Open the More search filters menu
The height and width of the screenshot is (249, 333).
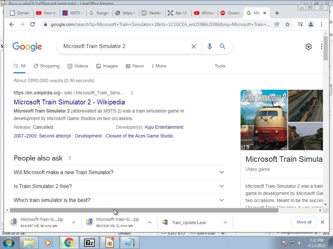coord(159,66)
